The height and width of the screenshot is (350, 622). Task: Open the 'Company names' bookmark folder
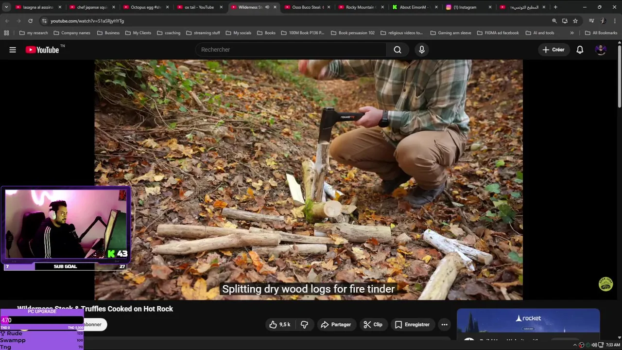click(72, 33)
